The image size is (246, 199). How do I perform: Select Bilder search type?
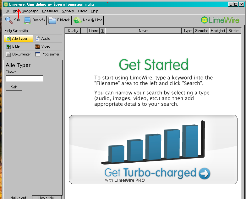pos(18,46)
